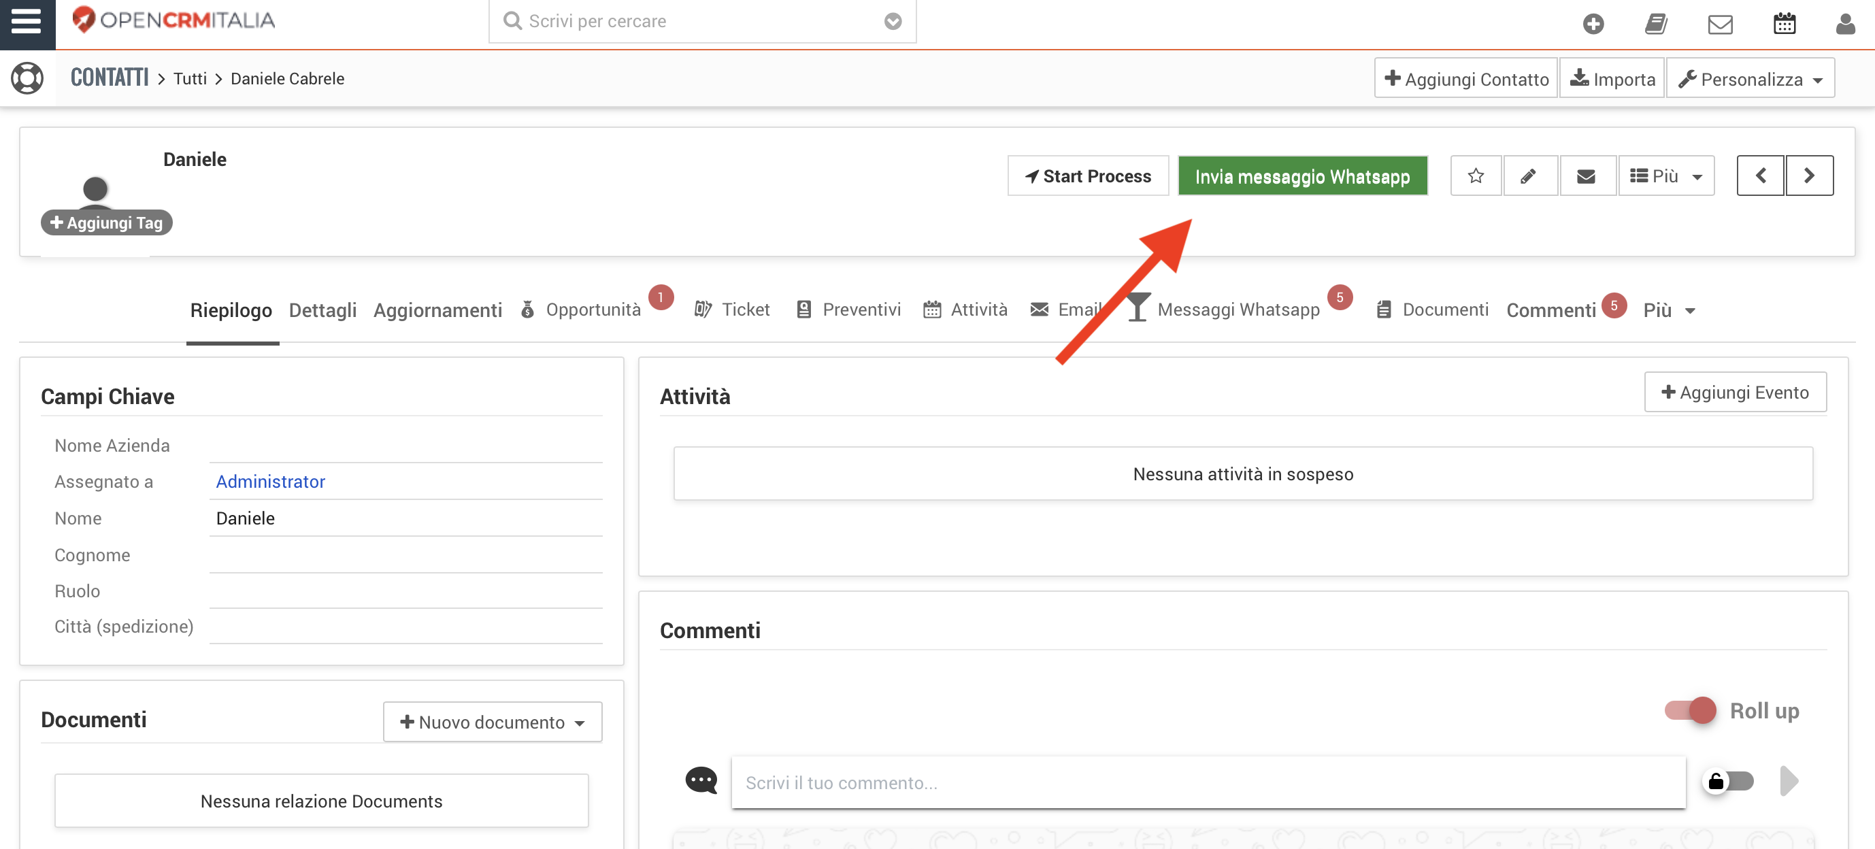Open the Personalizza dropdown

[x=1750, y=79]
